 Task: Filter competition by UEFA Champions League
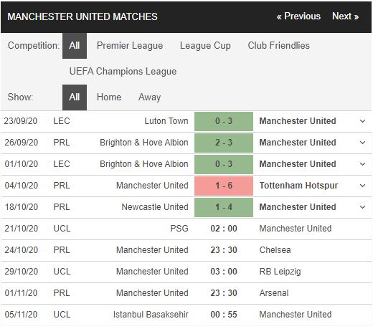[x=123, y=72]
